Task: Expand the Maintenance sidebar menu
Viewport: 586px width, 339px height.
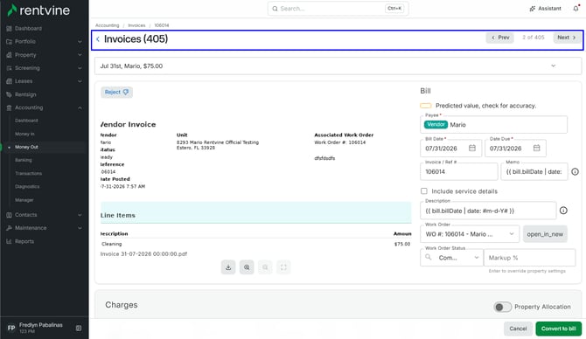Action: point(44,228)
